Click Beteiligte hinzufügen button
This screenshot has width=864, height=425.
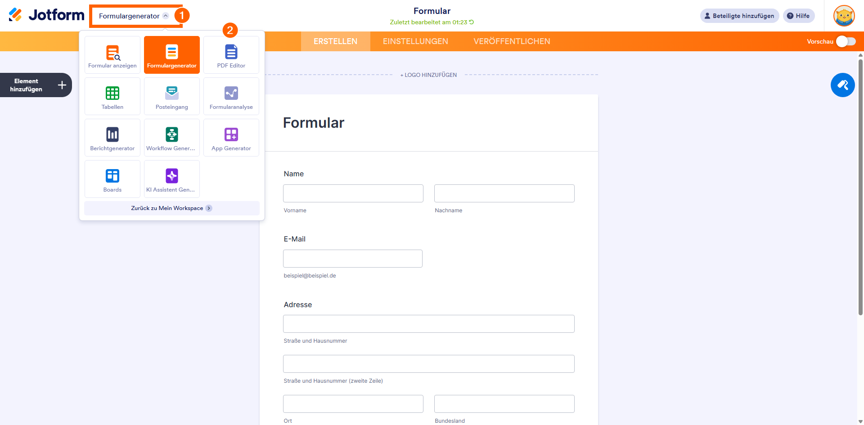(739, 16)
